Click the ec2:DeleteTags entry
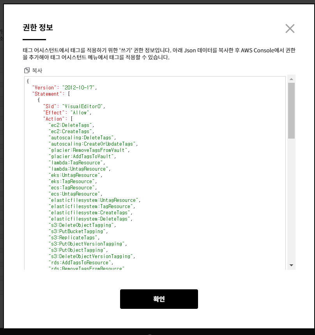The height and width of the screenshot is (335, 315). (71, 125)
